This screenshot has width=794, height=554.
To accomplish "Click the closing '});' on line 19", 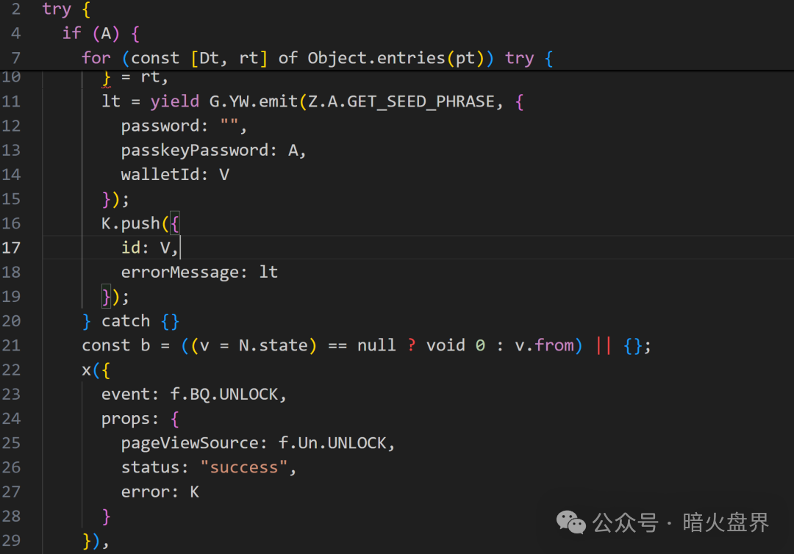I will (x=115, y=297).
